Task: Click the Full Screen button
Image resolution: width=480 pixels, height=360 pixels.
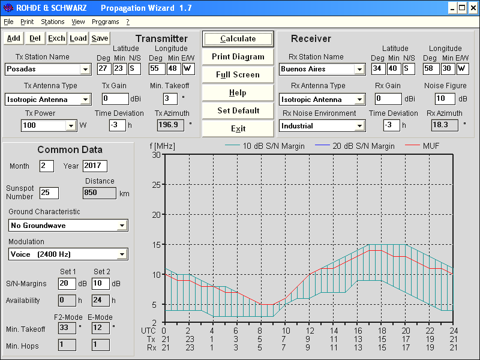Action: [x=238, y=74]
